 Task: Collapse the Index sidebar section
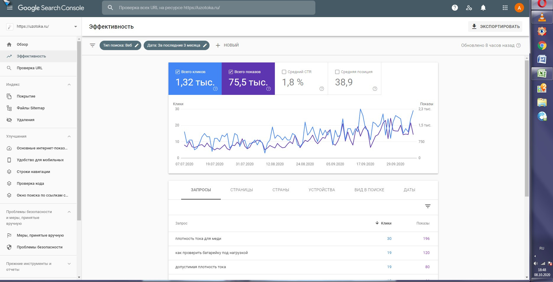coord(69,85)
